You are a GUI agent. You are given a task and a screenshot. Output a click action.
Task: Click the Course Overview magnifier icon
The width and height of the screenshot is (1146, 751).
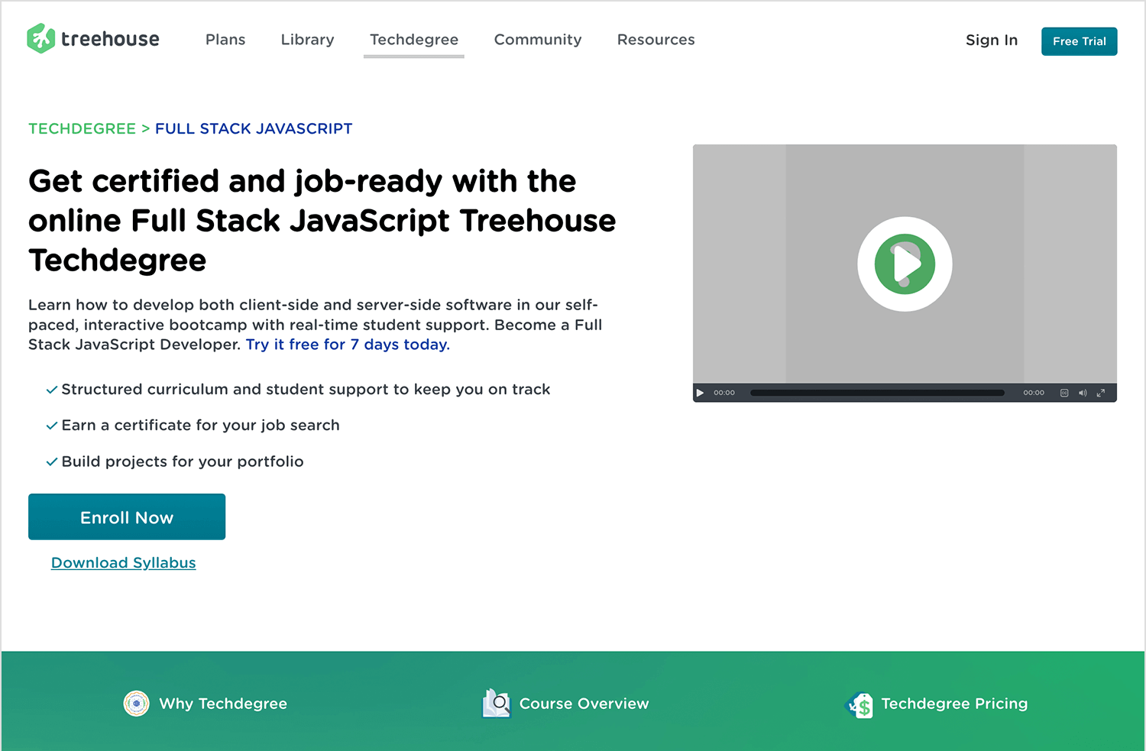point(497,704)
